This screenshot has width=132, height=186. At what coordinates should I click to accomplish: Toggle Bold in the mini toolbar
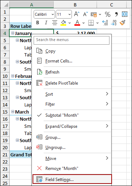(38, 22)
